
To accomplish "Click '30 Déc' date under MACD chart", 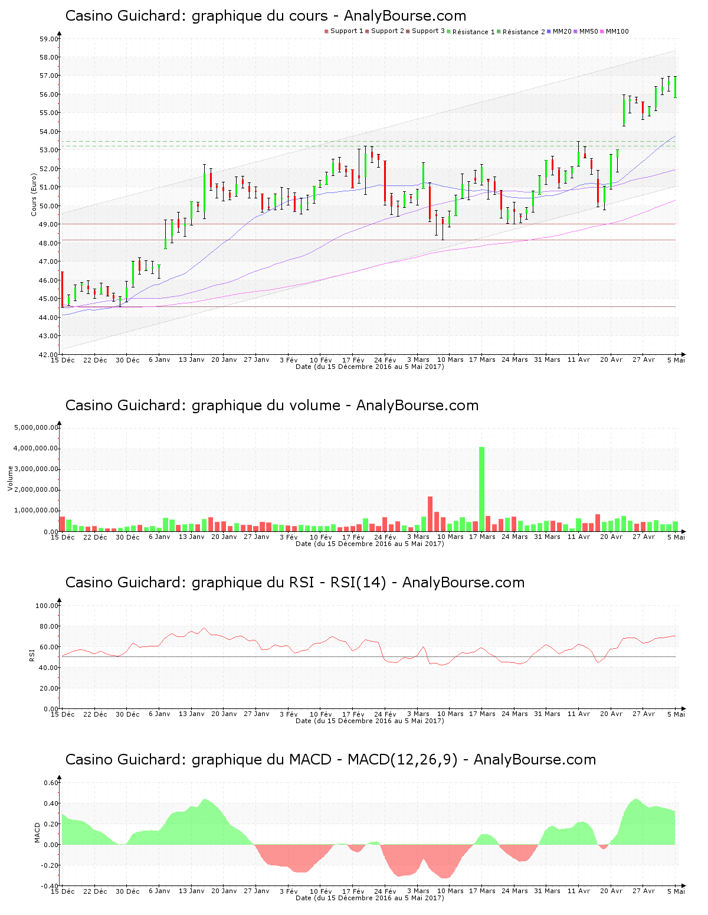I will click(x=127, y=891).
